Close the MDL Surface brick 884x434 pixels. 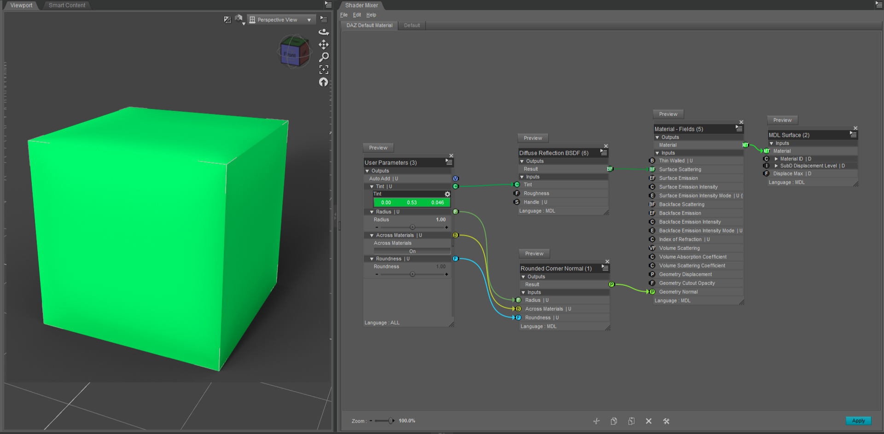855,128
